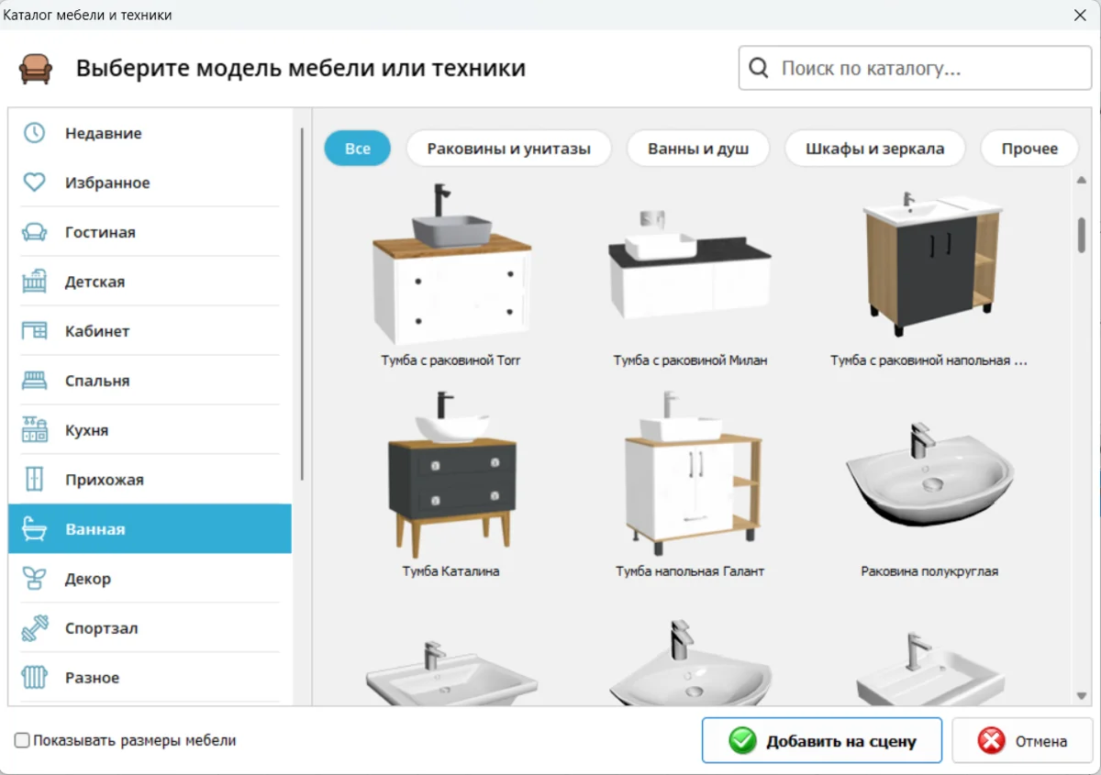Click the desk icon next to Кабинет
The image size is (1101, 775).
point(34,331)
